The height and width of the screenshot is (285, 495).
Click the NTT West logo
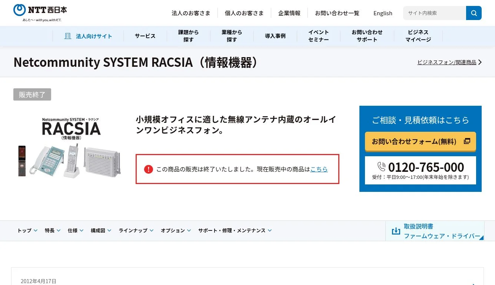[40, 13]
